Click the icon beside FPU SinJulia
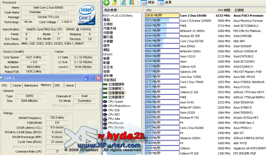 coord(105,127)
